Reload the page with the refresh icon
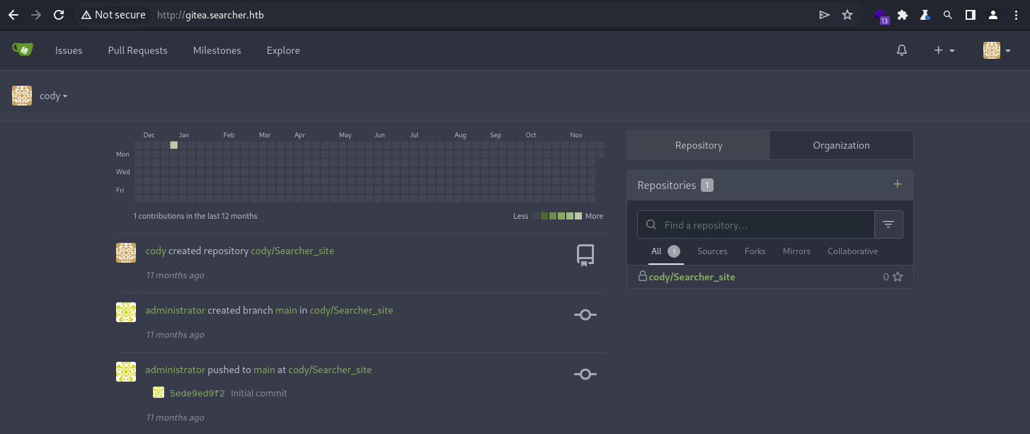 click(59, 15)
